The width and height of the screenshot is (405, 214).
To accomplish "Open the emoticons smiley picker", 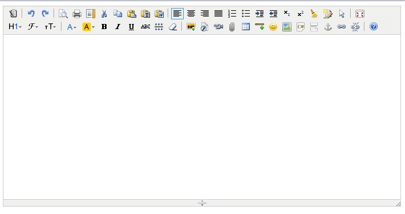I will (273, 27).
